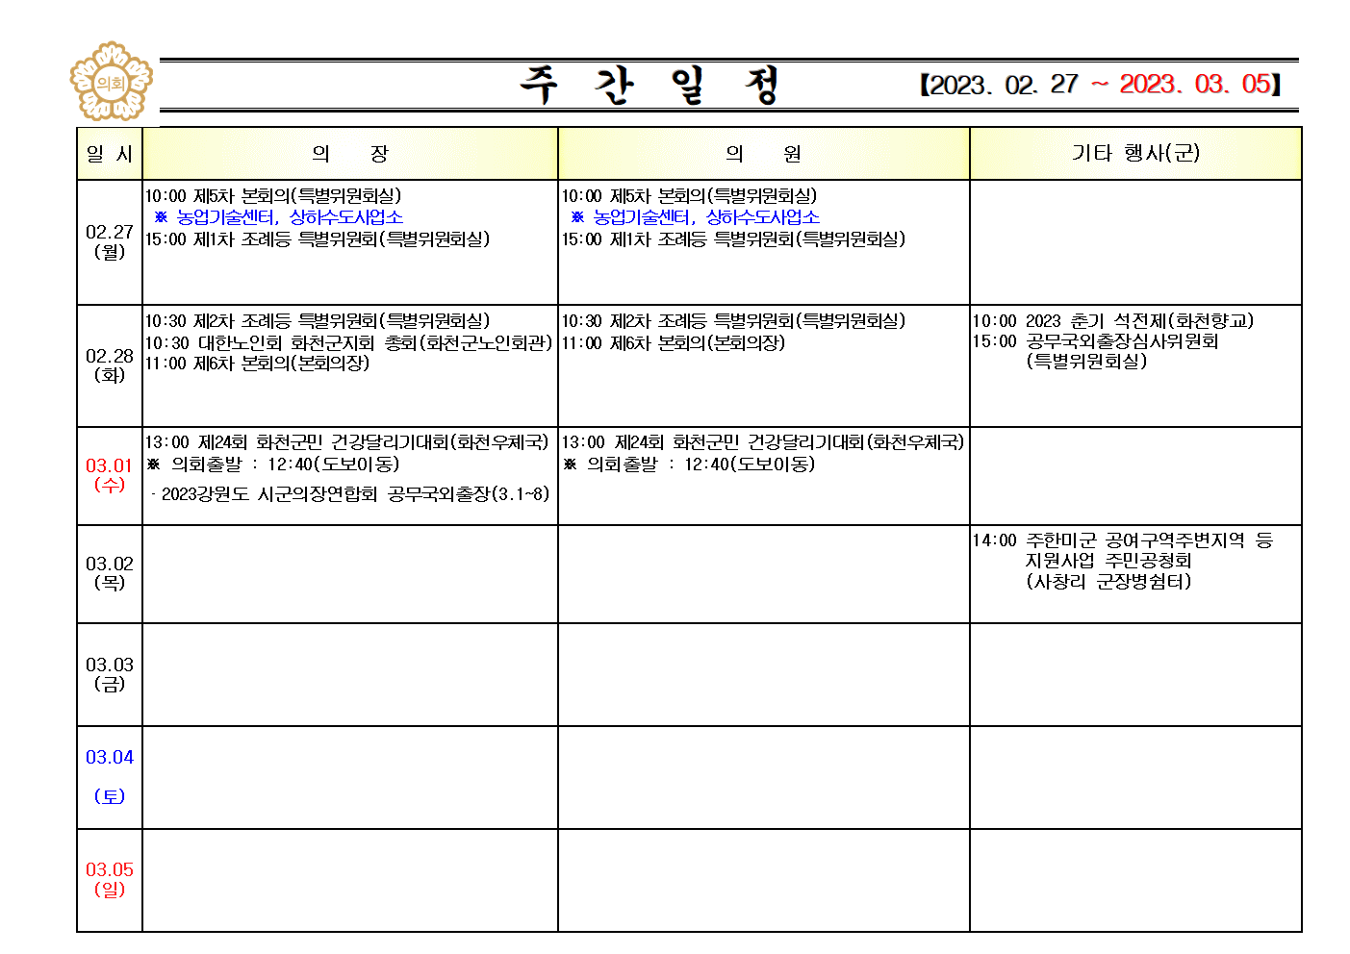
Task: Click 10:00 제5차 본회의 in 의원 column
Action: tap(689, 196)
